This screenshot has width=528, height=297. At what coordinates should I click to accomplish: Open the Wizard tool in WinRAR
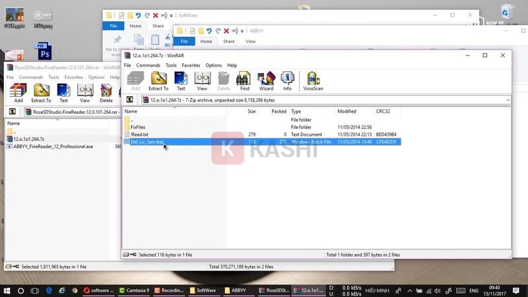point(266,82)
